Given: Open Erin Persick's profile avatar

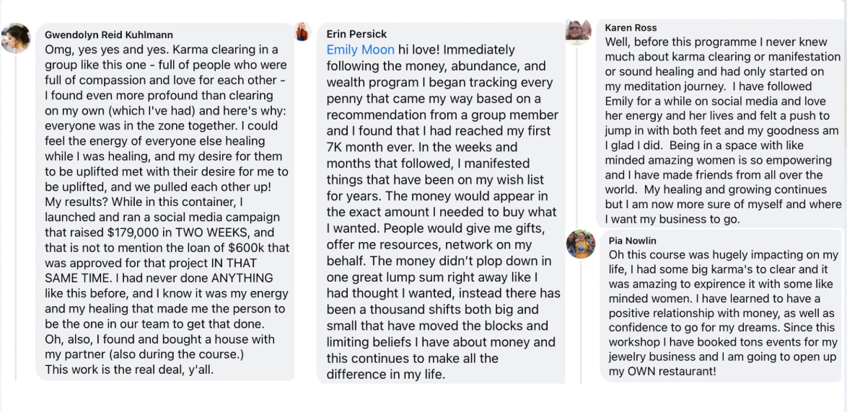Looking at the screenshot, I should (302, 32).
